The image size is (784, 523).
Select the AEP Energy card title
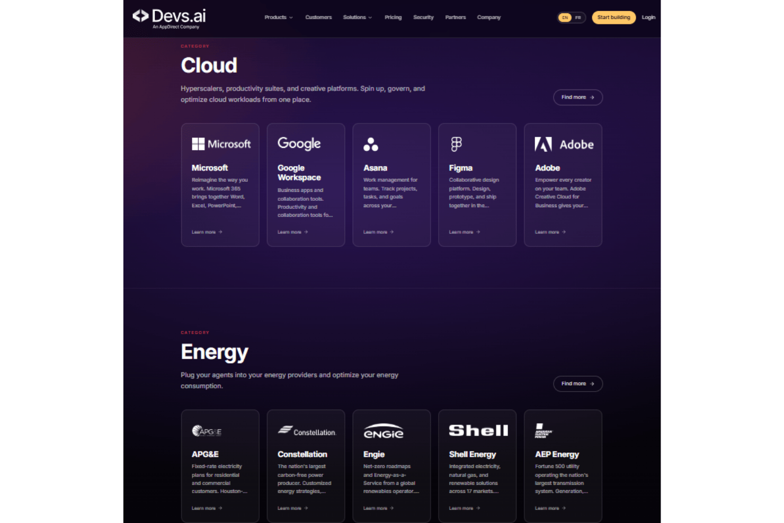coord(557,455)
